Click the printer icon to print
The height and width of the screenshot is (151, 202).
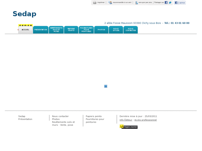point(95,2)
